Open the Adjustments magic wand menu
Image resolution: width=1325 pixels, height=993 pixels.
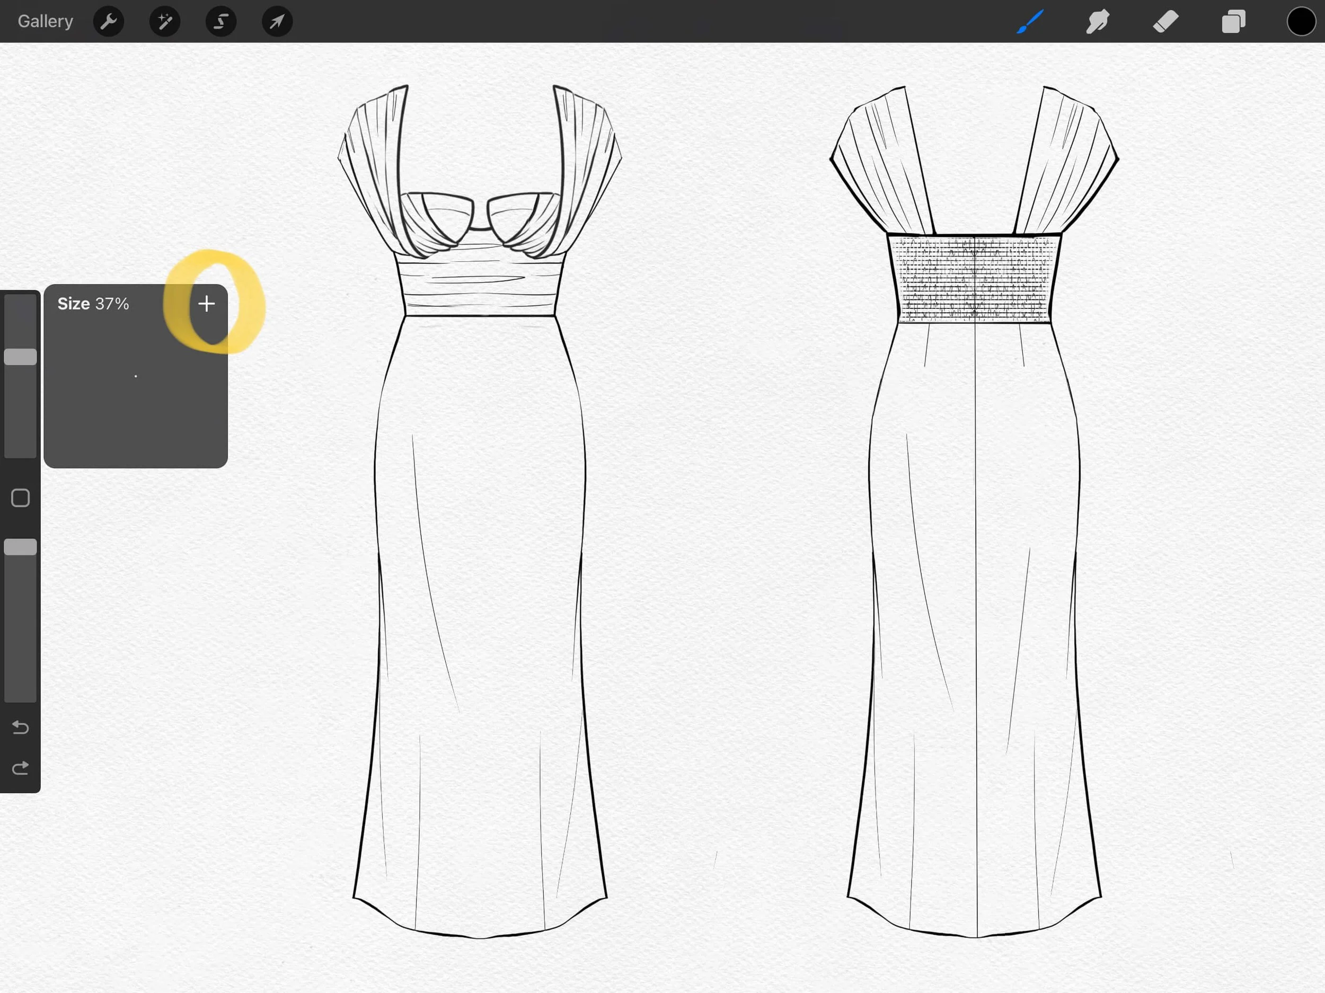point(165,22)
